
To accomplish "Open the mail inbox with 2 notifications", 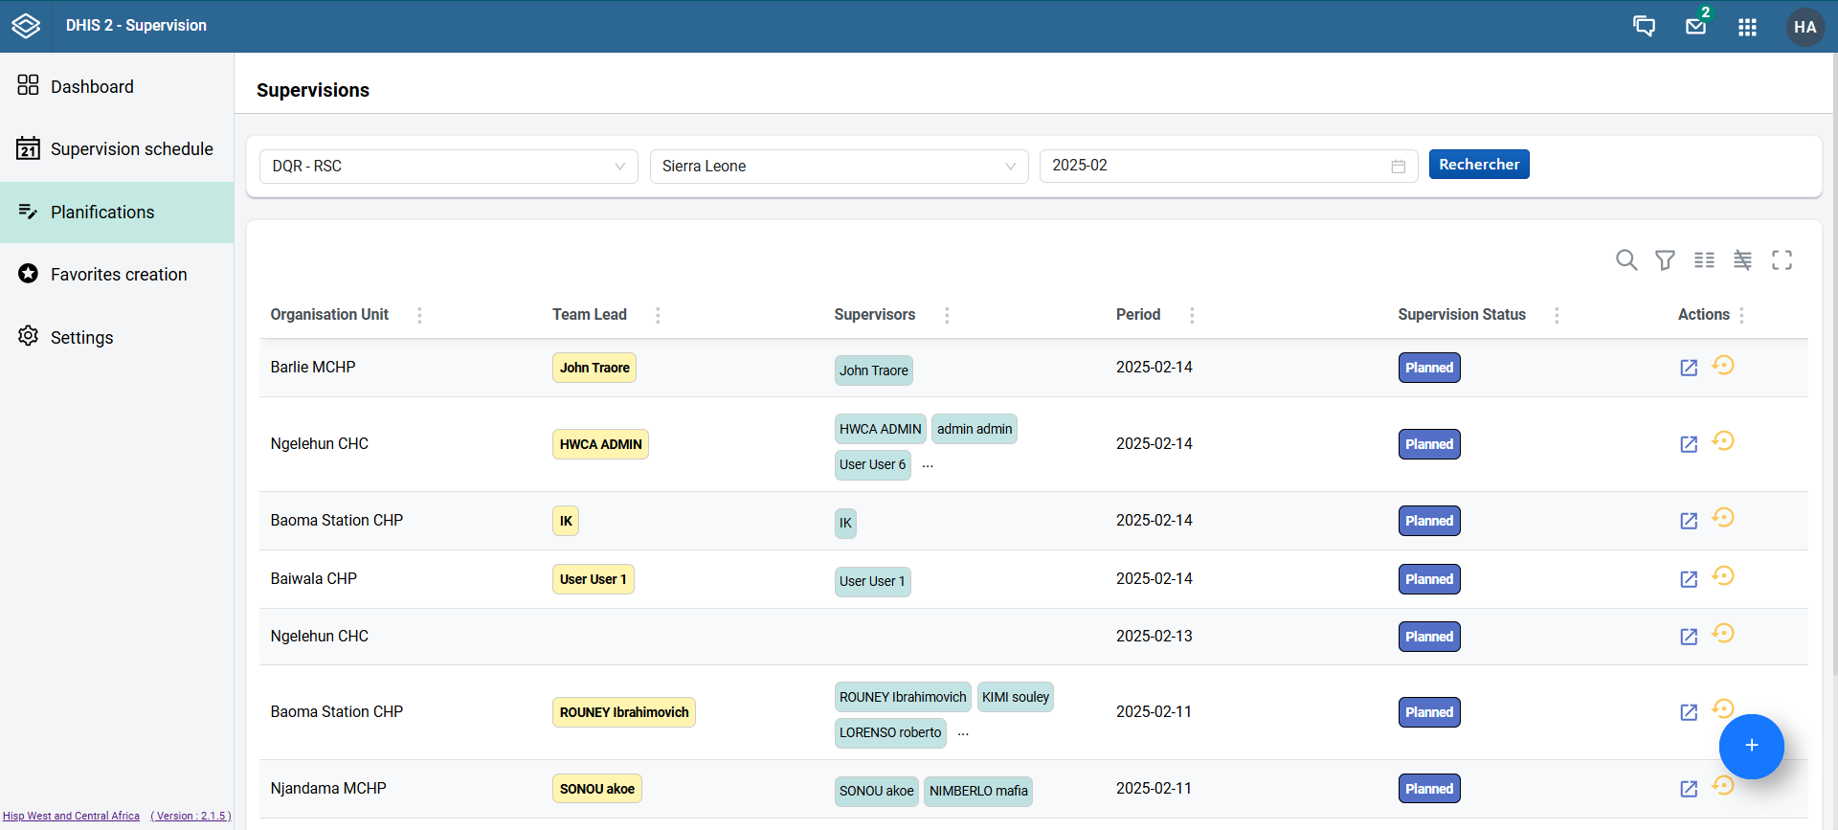I will [1696, 26].
